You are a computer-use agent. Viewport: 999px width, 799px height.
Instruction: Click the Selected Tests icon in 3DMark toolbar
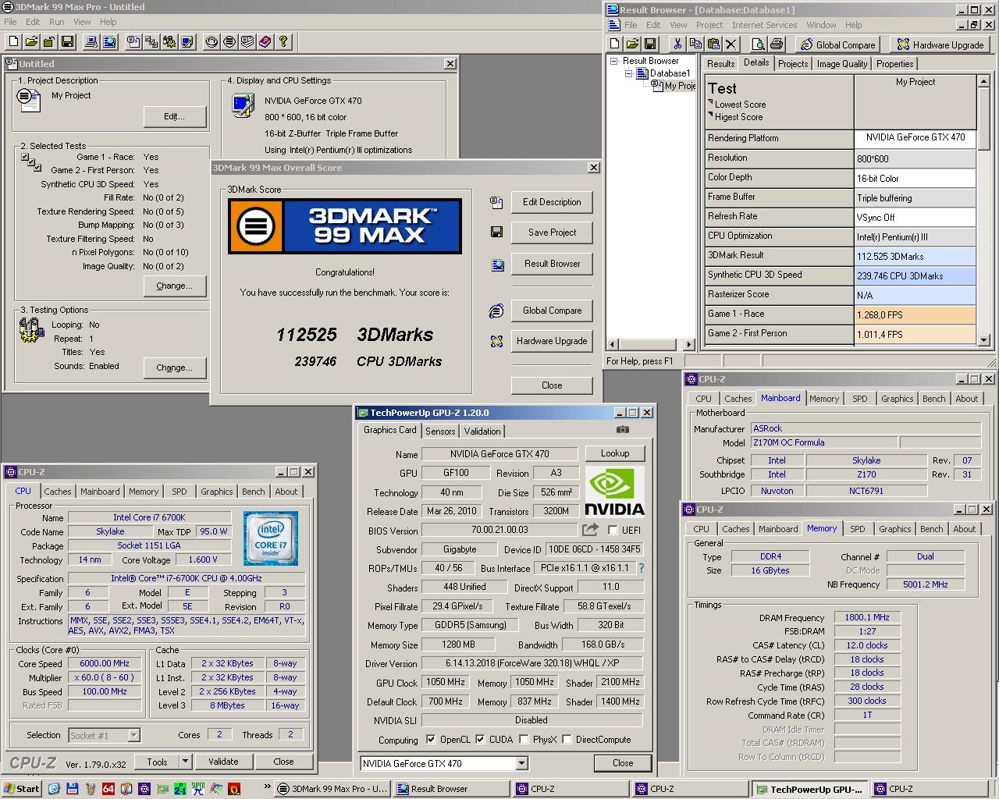(151, 41)
